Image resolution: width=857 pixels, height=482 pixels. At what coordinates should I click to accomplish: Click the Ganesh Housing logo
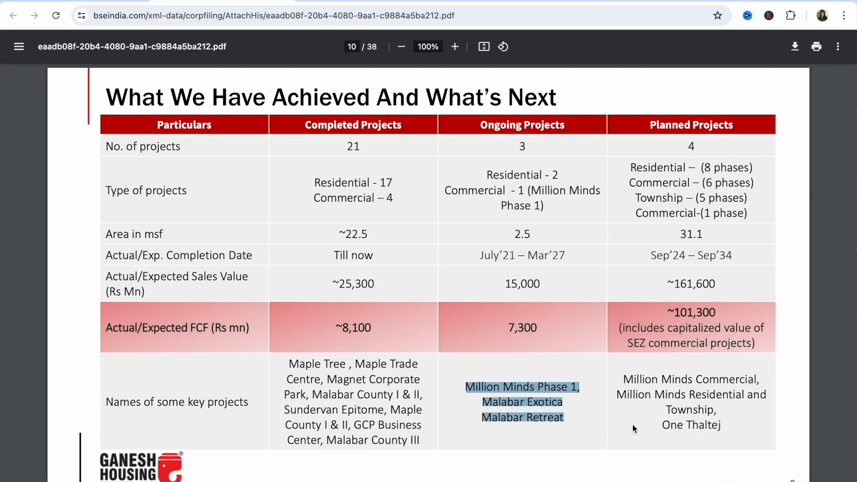[141, 467]
